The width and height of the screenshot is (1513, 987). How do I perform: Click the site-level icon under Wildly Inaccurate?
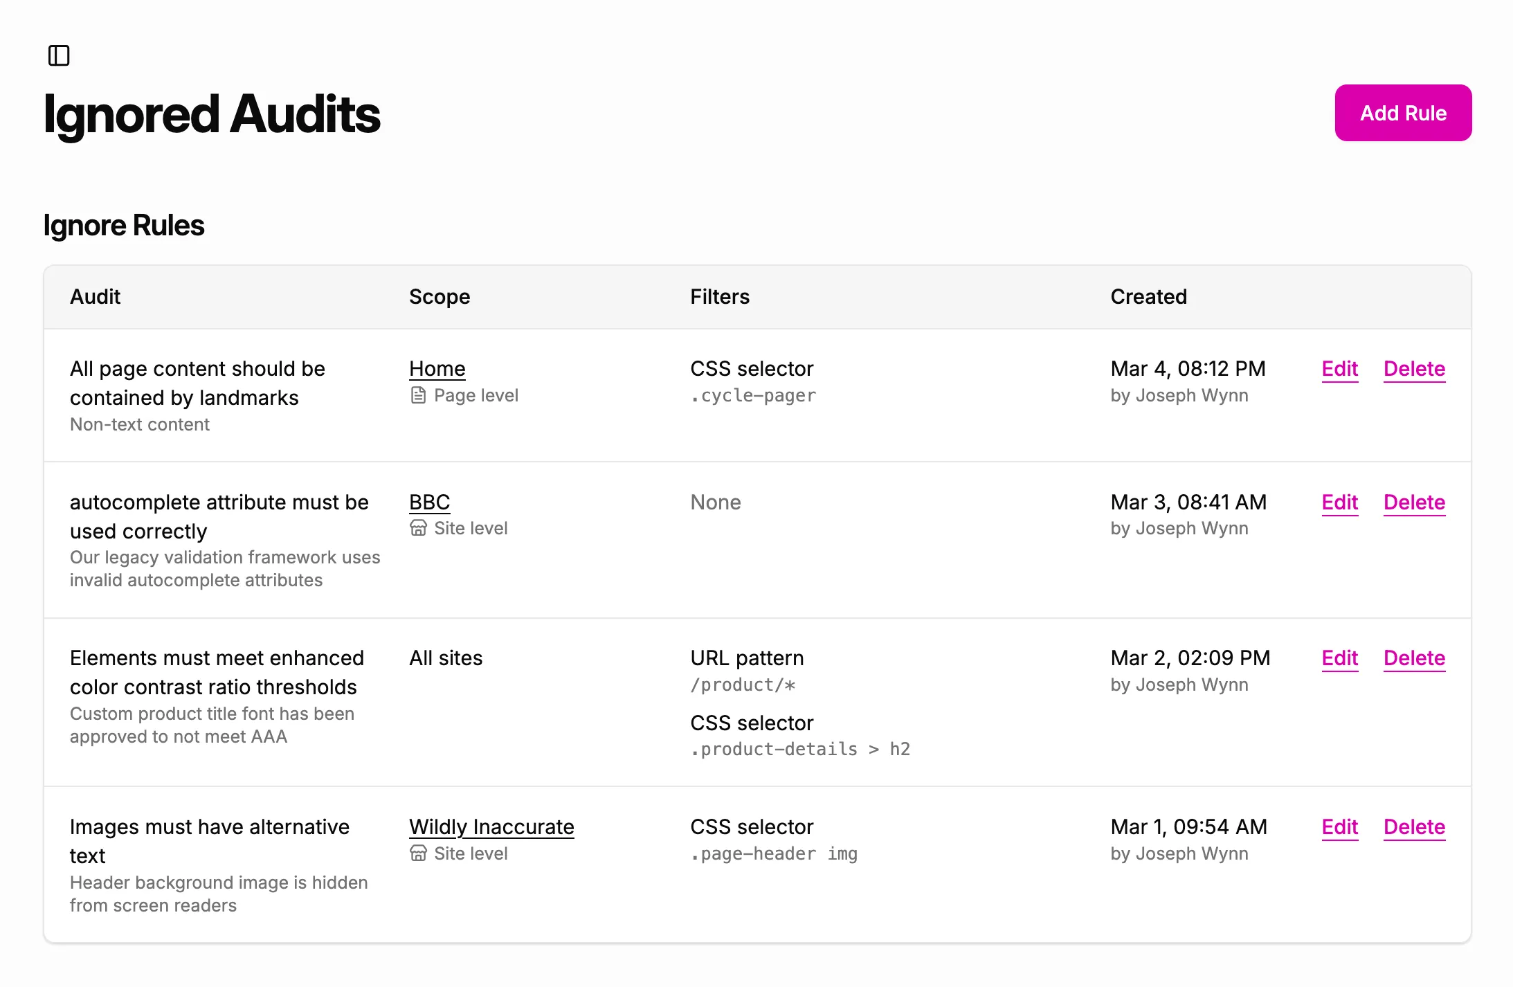pyautogui.click(x=418, y=853)
